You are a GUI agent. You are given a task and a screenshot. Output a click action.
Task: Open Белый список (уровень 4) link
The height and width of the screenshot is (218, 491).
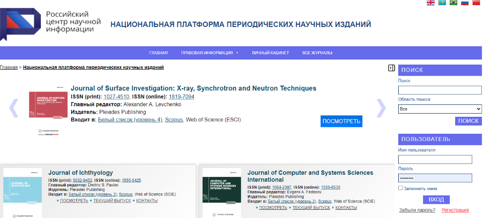[130, 120]
